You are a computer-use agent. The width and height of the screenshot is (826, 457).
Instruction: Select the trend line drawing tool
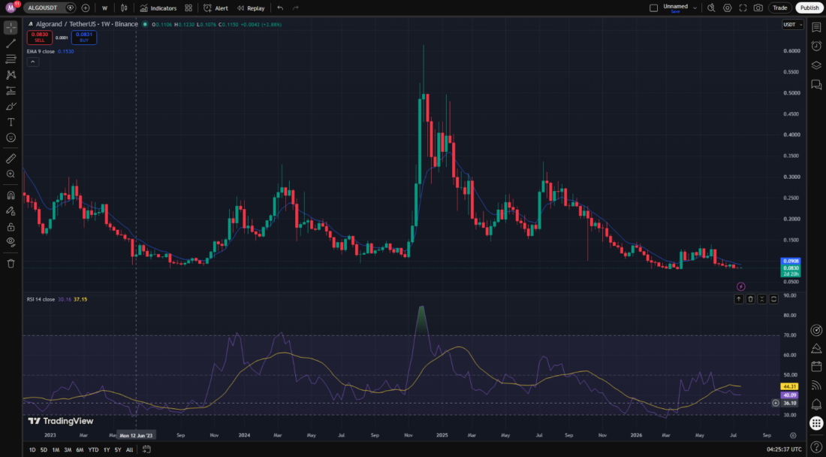point(11,44)
